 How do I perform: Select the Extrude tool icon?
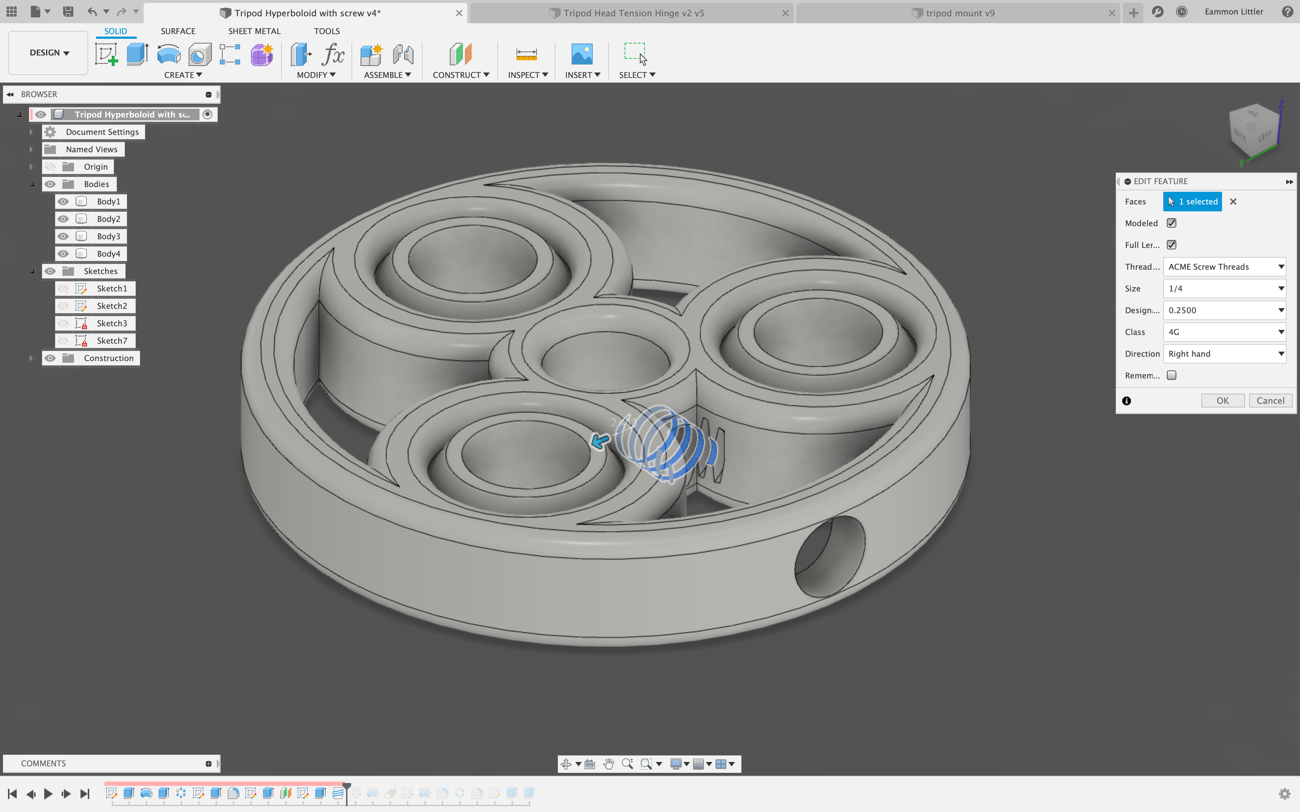coord(137,54)
